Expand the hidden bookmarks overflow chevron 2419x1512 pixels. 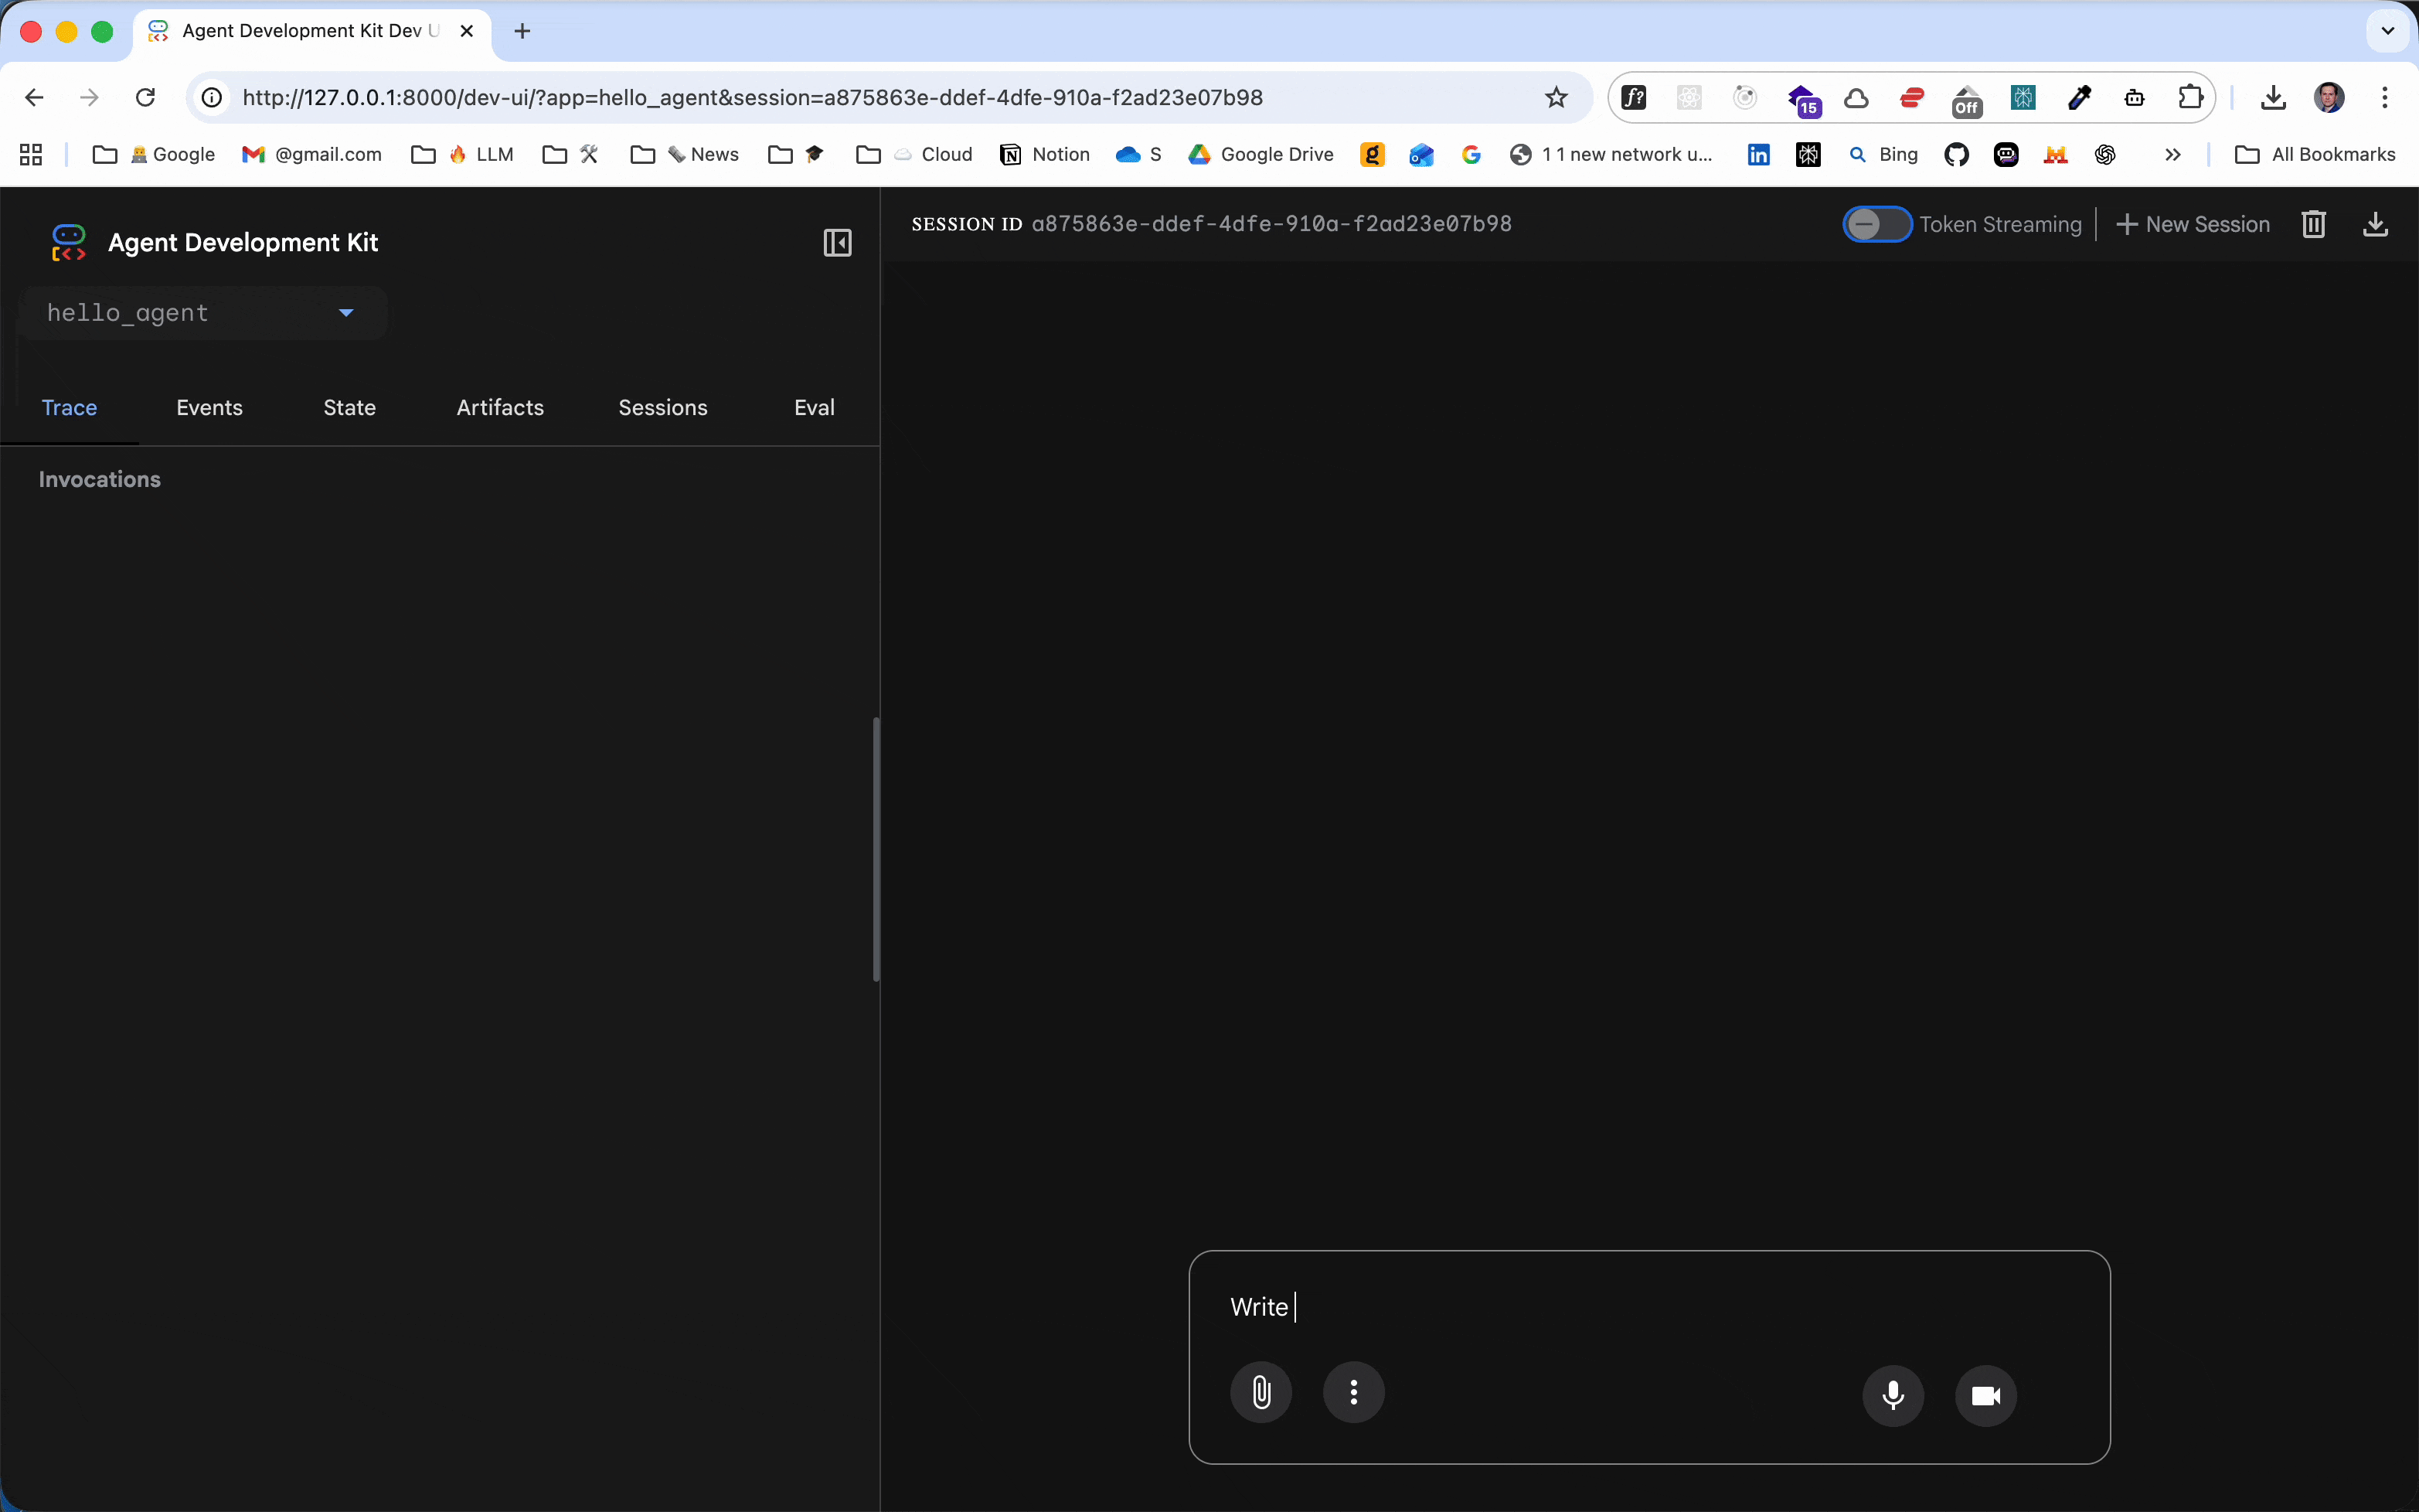click(2172, 154)
